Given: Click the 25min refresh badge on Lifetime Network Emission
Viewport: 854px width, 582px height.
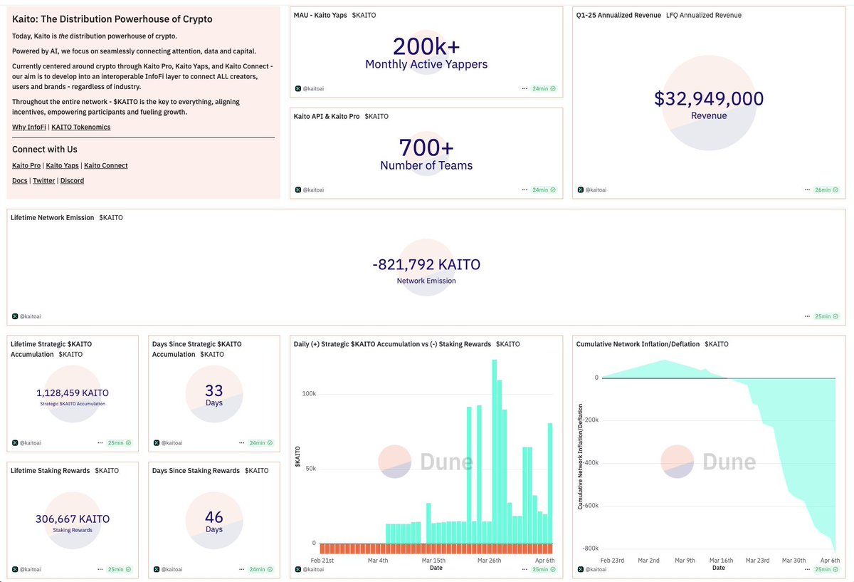Looking at the screenshot, I should coord(826,316).
